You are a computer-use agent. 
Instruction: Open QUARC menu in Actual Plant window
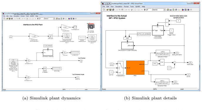point(138,6)
